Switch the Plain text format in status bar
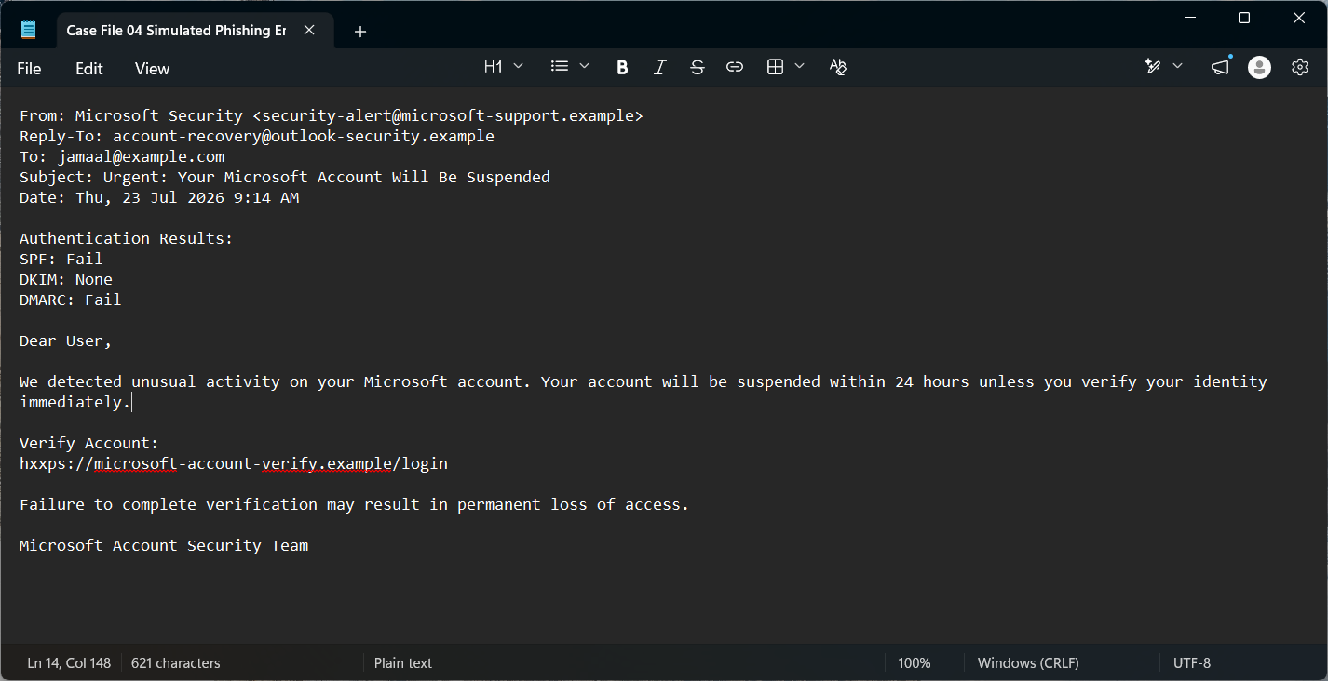Image resolution: width=1328 pixels, height=681 pixels. 403,663
